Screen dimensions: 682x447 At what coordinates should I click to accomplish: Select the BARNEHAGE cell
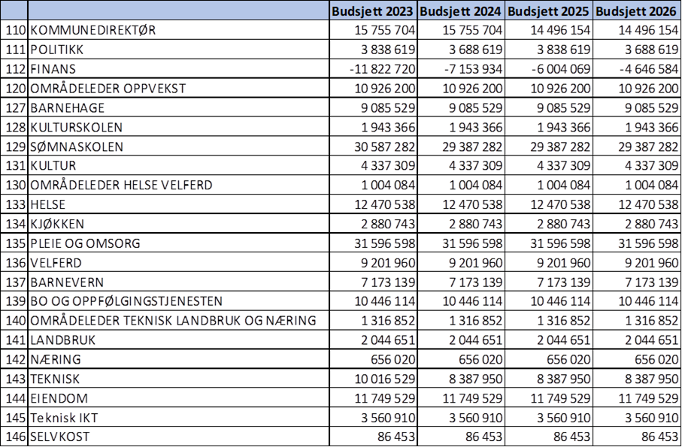(178, 107)
